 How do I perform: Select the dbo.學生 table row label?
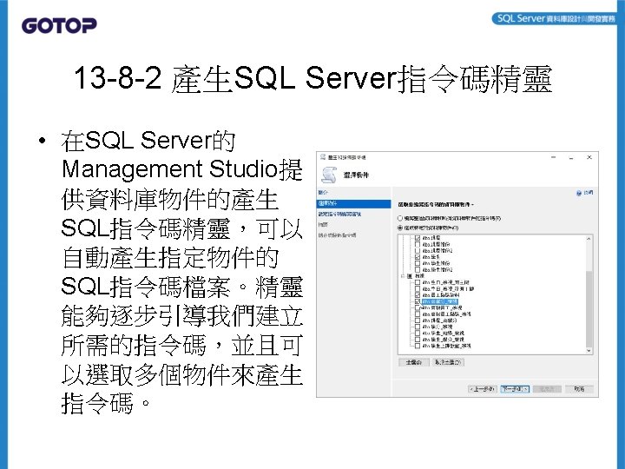(x=431, y=257)
